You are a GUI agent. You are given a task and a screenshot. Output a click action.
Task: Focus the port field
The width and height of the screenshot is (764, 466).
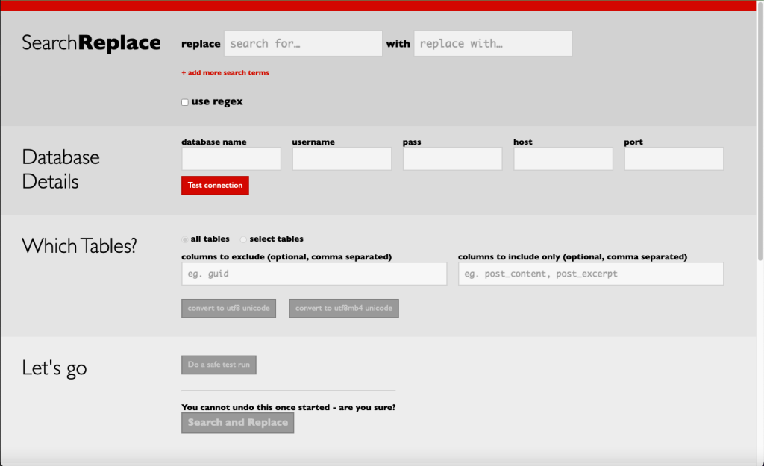(674, 159)
